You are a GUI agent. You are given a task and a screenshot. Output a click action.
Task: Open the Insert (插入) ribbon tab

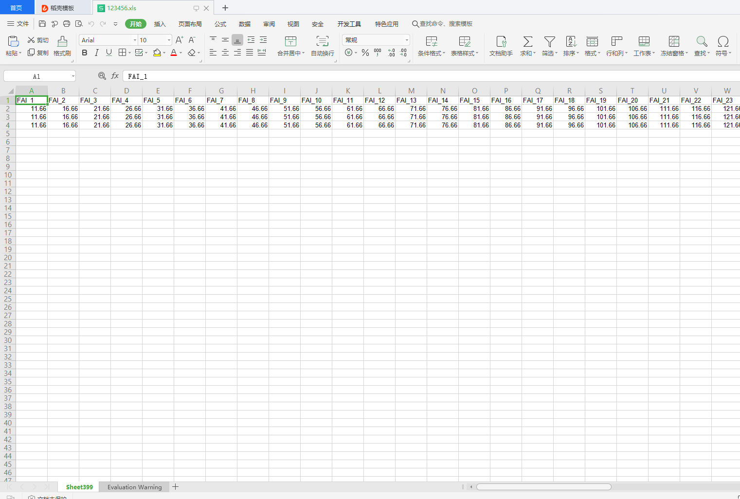pyautogui.click(x=160, y=24)
